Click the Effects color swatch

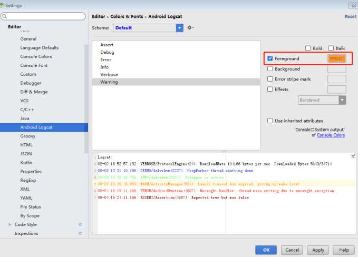(x=337, y=90)
